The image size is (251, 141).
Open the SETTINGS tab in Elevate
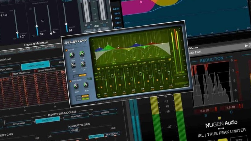pyautogui.click(x=49, y=46)
